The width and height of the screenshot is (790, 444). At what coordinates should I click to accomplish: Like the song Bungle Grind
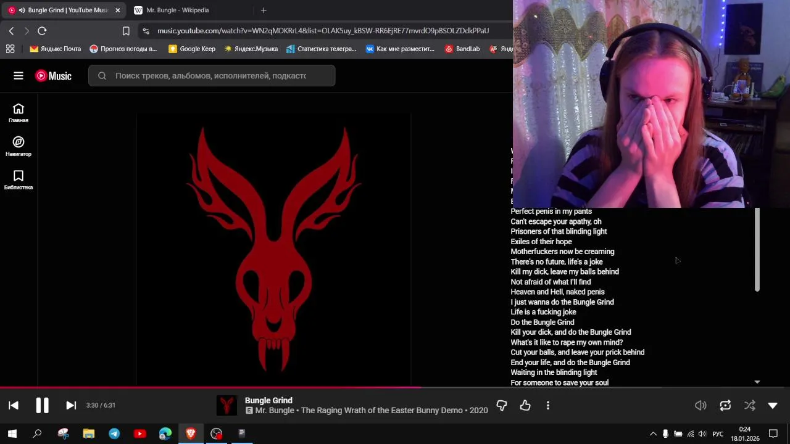525,405
